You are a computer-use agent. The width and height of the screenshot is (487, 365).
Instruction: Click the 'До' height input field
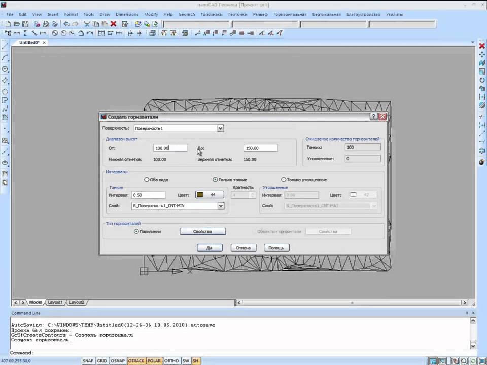click(260, 148)
